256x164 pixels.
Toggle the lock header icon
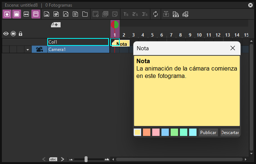(20, 34)
